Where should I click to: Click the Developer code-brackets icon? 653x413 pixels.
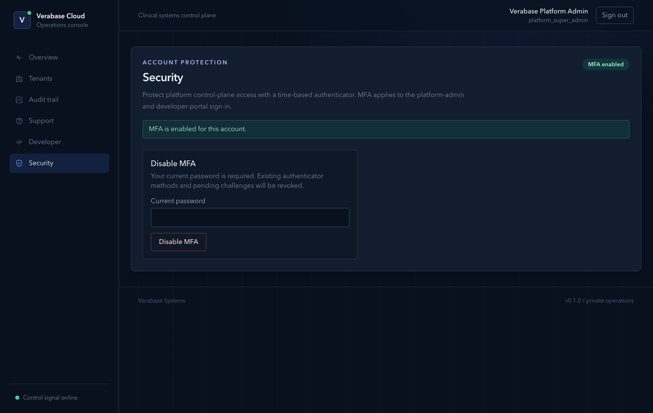[x=19, y=142]
